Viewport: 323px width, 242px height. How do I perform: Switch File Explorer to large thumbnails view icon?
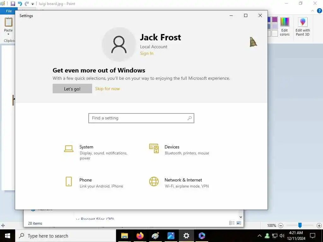239,223
